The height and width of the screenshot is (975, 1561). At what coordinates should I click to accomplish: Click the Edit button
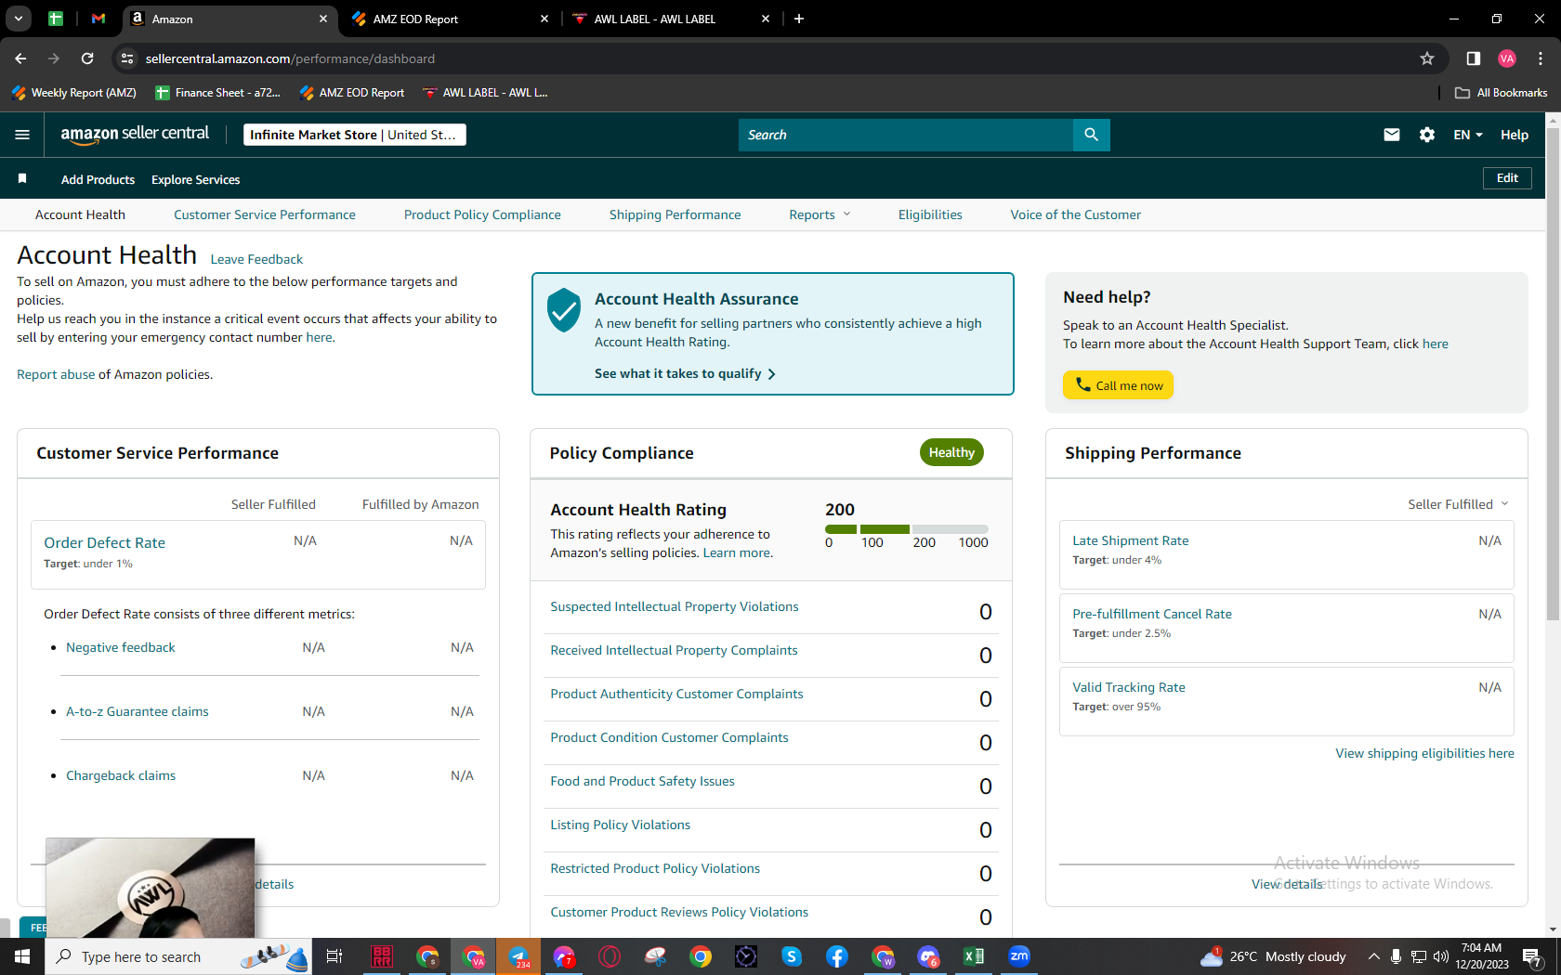[1507, 178]
